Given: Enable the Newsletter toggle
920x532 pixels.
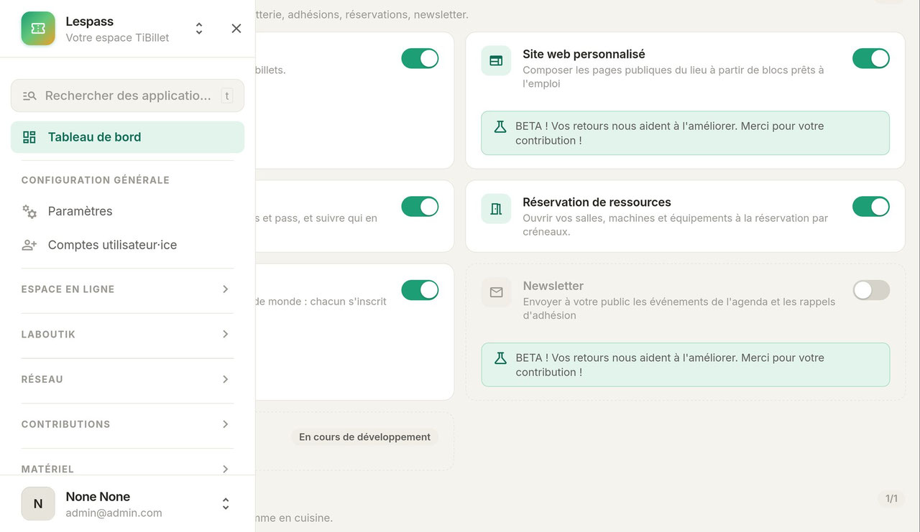Looking at the screenshot, I should (871, 290).
